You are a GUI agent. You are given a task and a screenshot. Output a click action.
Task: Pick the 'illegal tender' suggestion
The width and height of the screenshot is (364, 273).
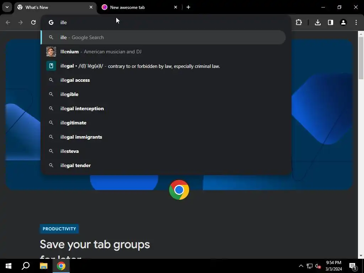(163, 165)
